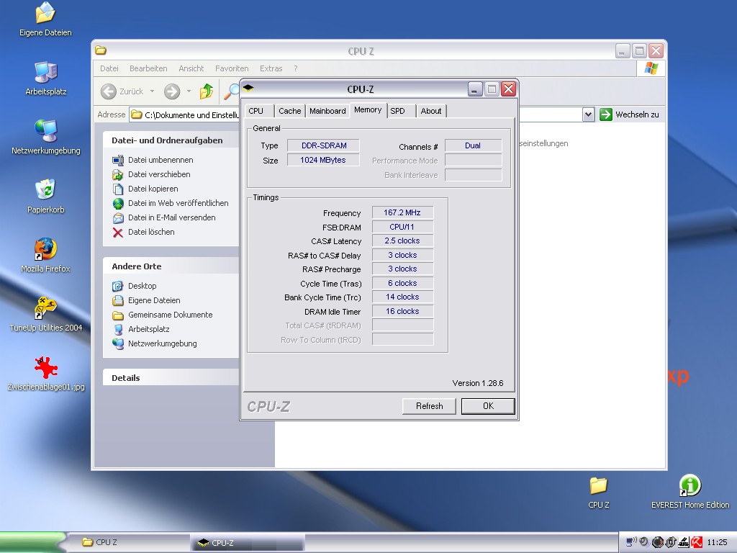
Task: Click the Bank Cycle Time value 14 clocks
Action: [x=402, y=297]
